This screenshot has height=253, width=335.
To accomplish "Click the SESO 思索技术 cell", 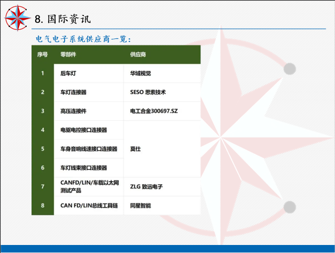I will coord(148,92).
